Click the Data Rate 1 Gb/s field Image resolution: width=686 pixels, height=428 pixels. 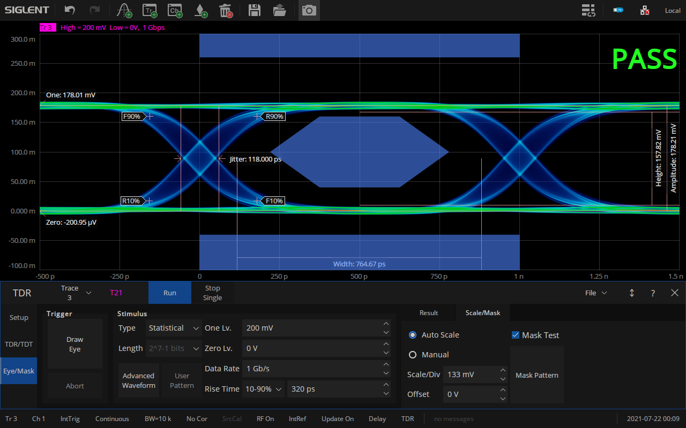click(x=311, y=369)
